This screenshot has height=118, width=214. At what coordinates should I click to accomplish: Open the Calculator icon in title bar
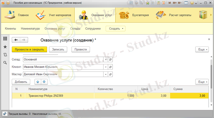pos(158,3)
